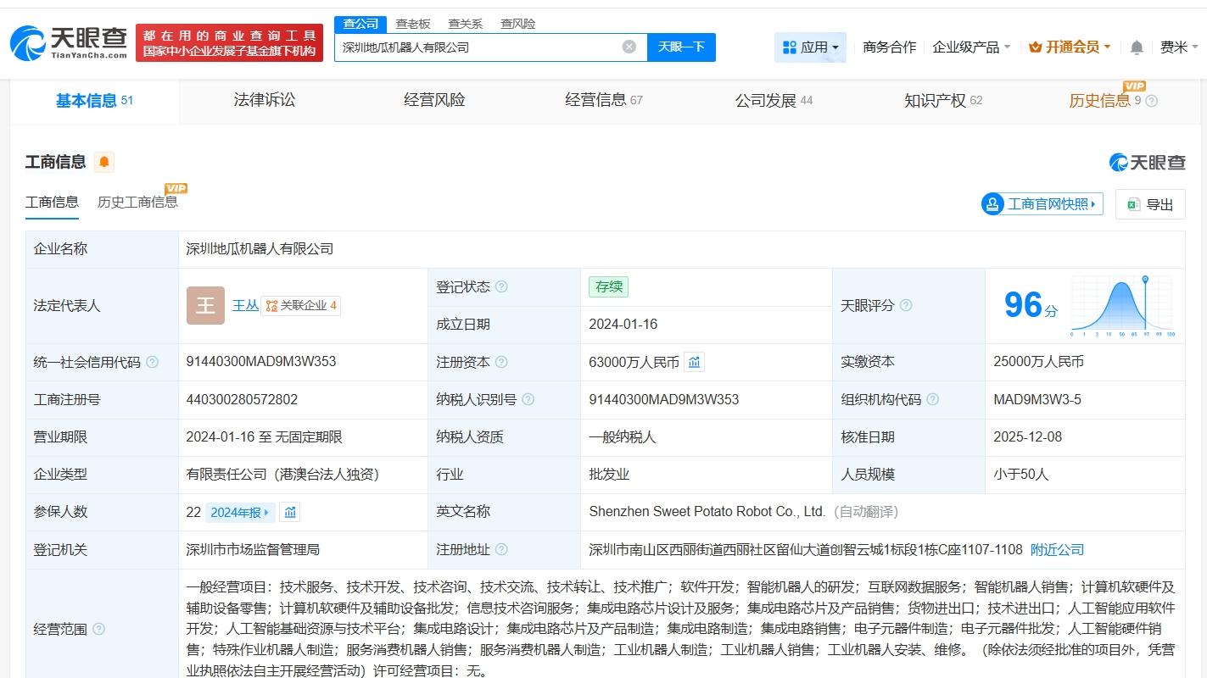
Task: Click the balance icon beside 注册资本
Action: click(x=694, y=361)
